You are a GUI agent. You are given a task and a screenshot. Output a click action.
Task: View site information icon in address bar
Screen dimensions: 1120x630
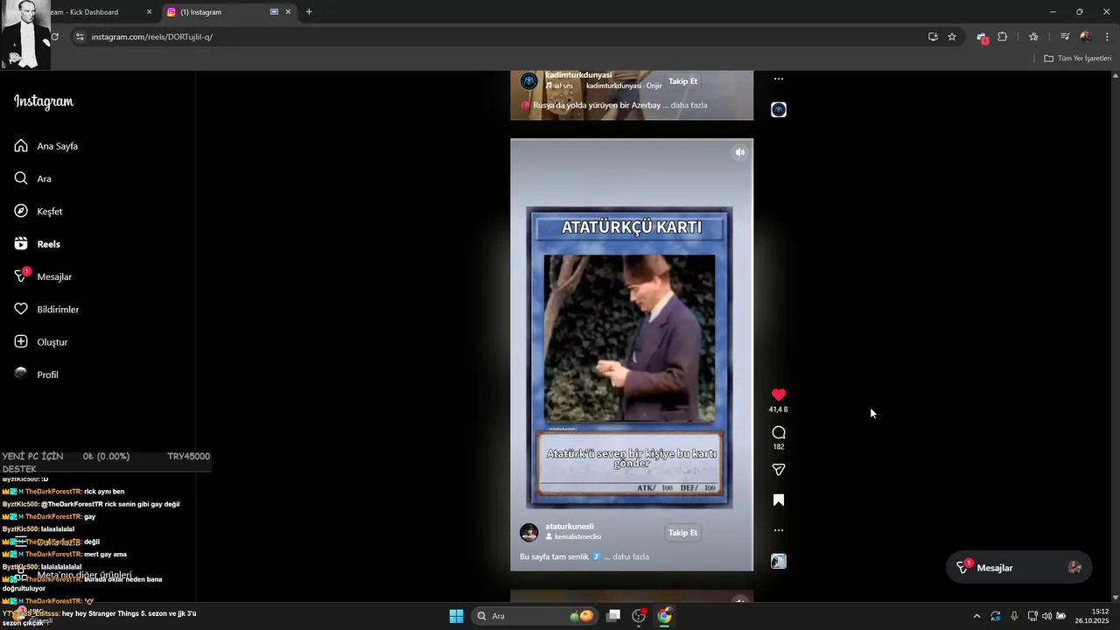click(79, 37)
